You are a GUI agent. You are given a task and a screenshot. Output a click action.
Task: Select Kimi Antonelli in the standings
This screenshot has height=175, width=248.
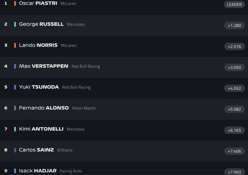41,129
